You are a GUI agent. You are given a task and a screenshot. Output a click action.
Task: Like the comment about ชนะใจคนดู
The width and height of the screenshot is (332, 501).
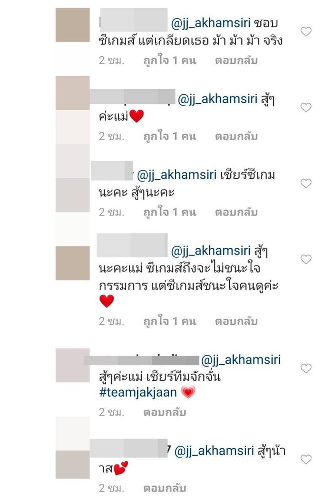point(306,259)
